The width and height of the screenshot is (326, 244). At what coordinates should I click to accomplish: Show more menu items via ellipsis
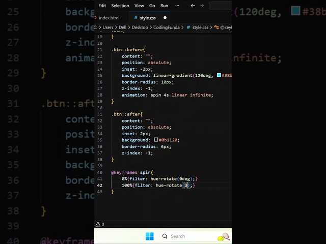tap(177, 6)
